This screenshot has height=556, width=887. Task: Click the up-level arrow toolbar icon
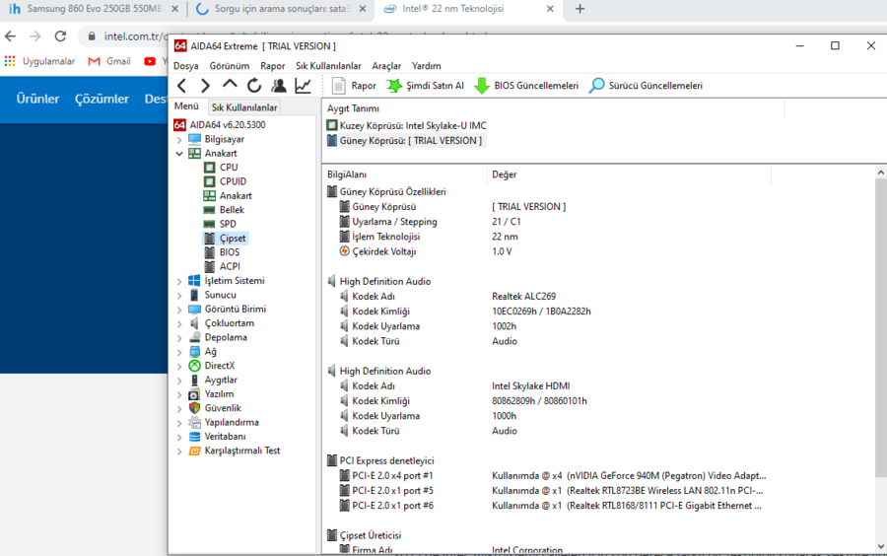click(230, 86)
